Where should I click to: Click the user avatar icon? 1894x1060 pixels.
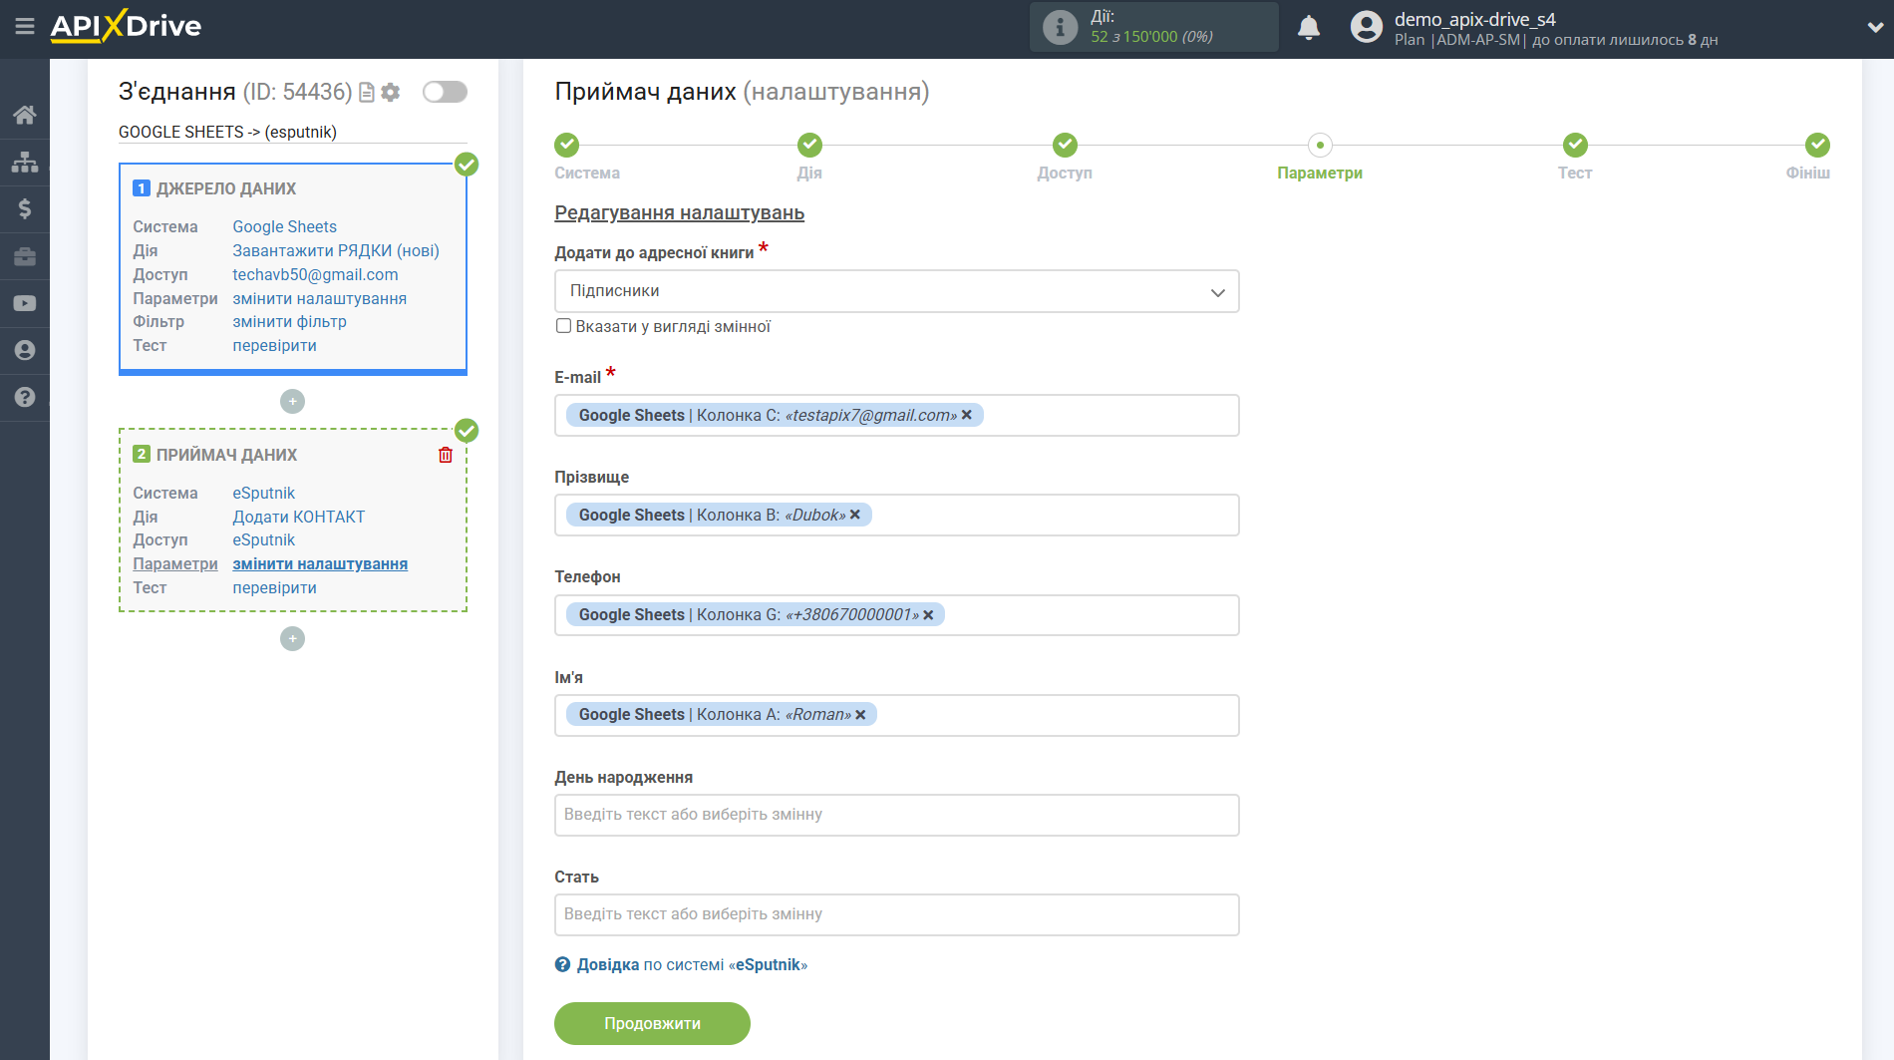1366,27
